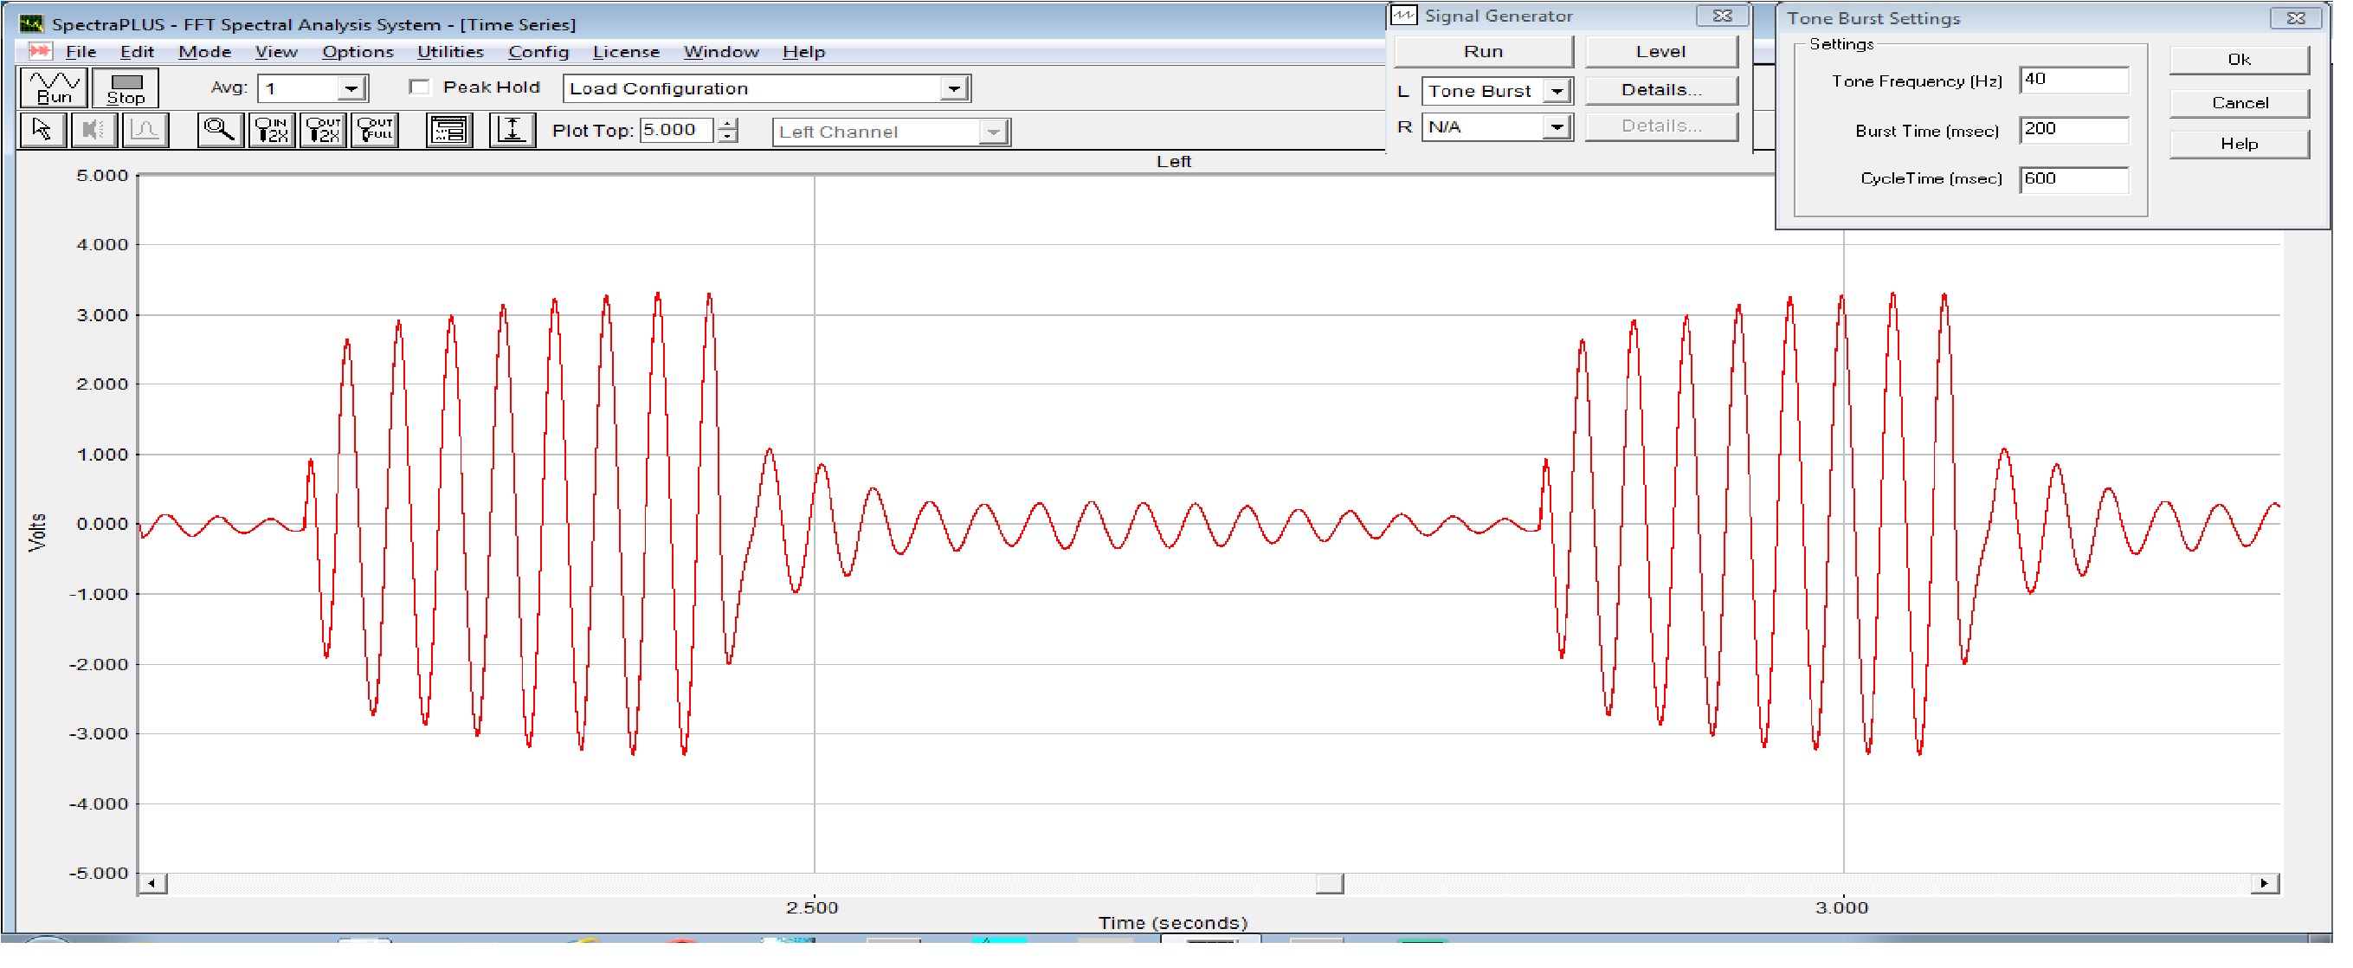
Task: Activate the magnifying glass zoom tool
Action: (x=219, y=131)
